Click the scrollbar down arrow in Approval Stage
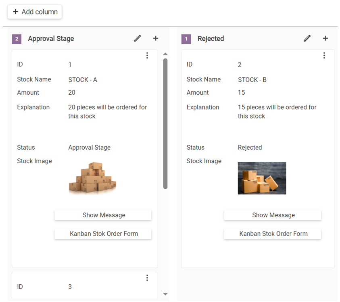 [165, 294]
